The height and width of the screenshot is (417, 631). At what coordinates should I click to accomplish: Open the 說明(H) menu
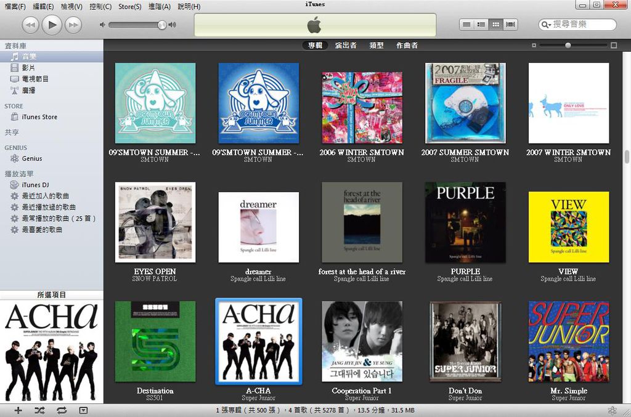189,6
